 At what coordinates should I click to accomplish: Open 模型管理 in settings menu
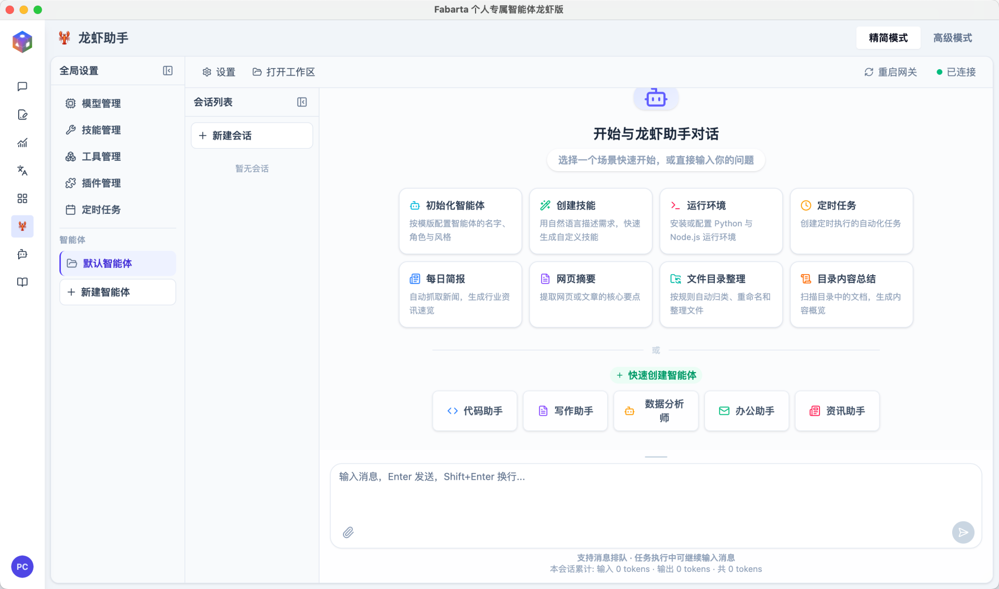(101, 104)
